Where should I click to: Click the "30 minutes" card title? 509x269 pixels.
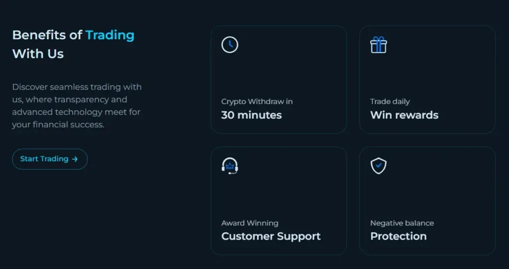coord(252,115)
